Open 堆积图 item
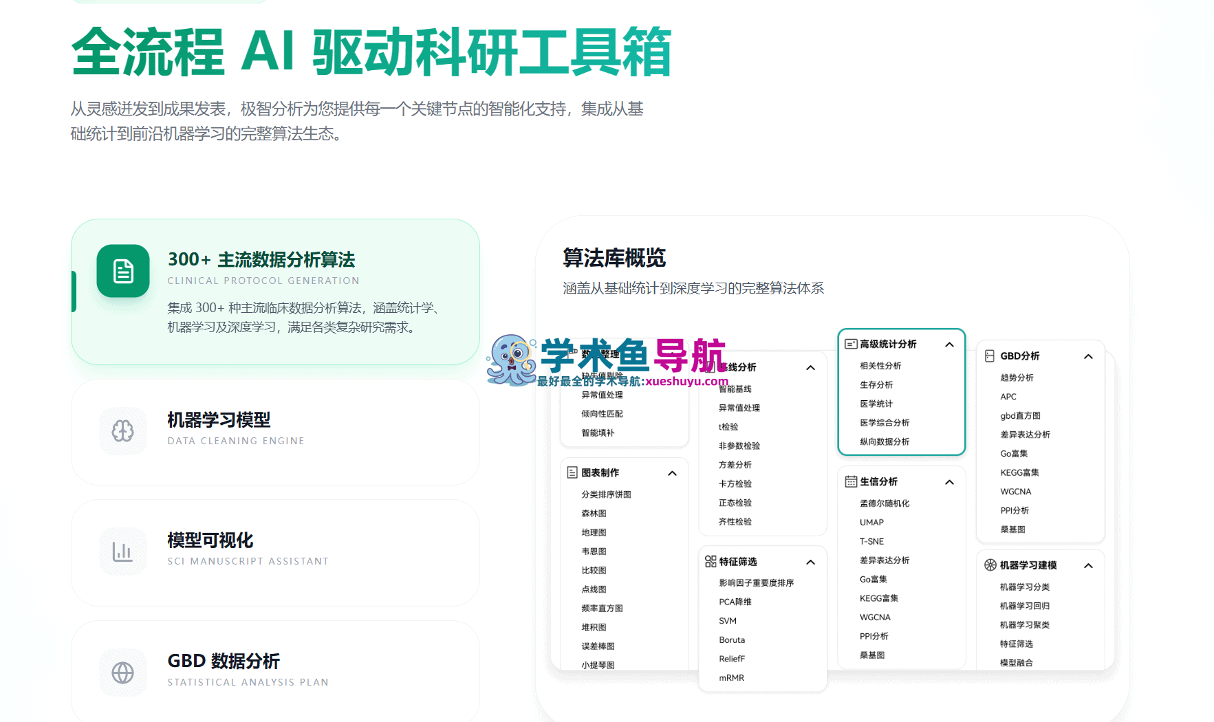Viewport: 1214px width, 722px height. pyautogui.click(x=594, y=627)
